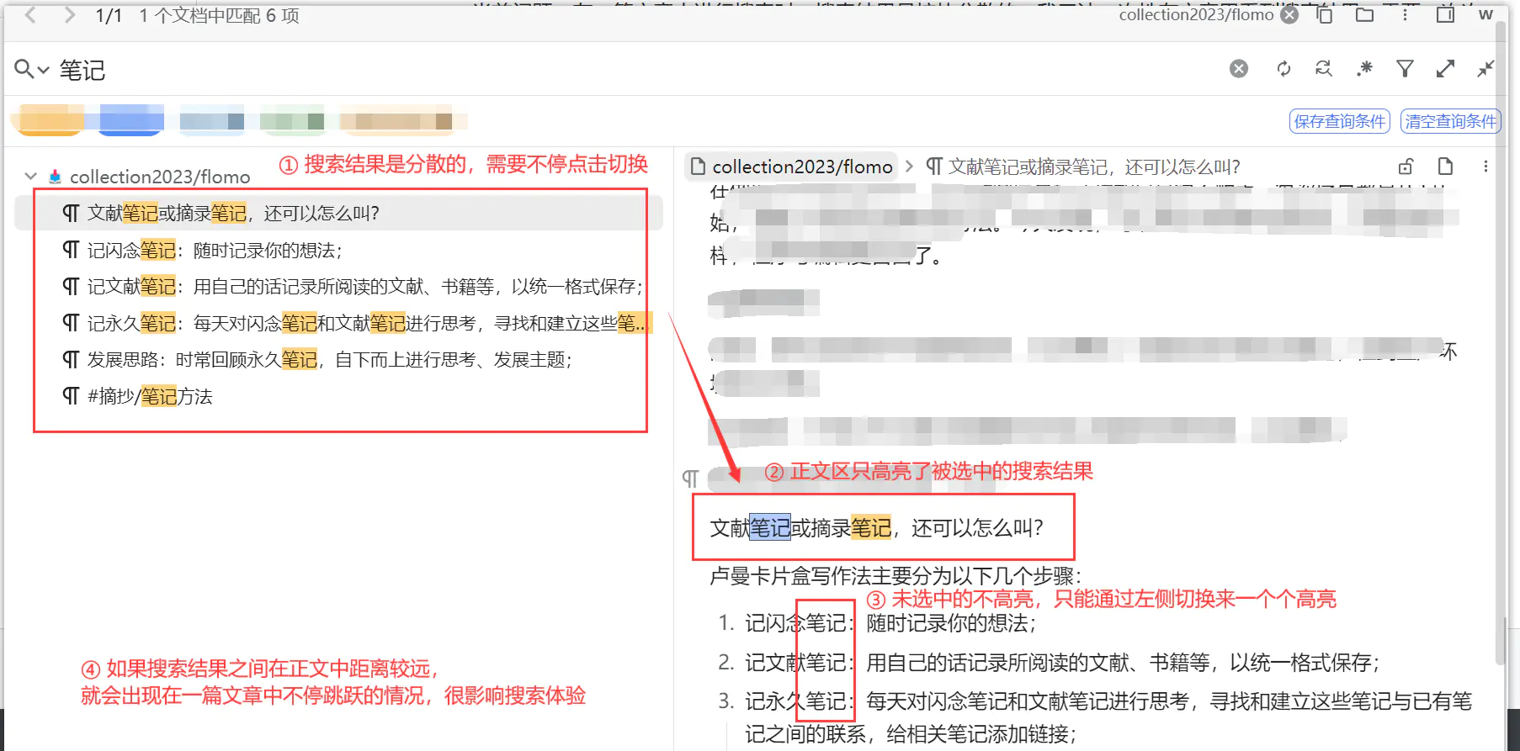
Task: Select result row 记闪念笔记：随时记录你的想法 in the results list
Action: pos(338,251)
